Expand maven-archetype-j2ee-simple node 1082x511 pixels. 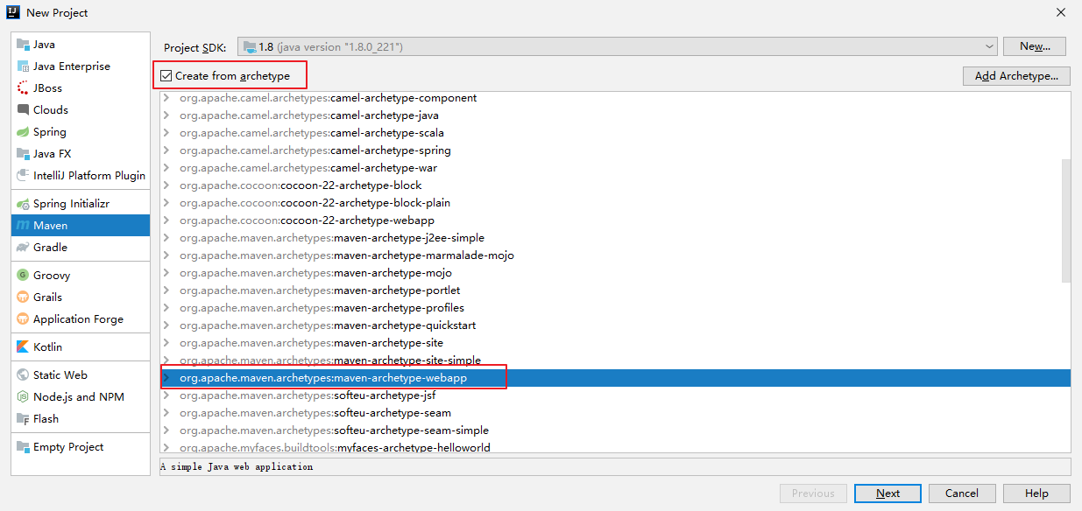pyautogui.click(x=166, y=238)
